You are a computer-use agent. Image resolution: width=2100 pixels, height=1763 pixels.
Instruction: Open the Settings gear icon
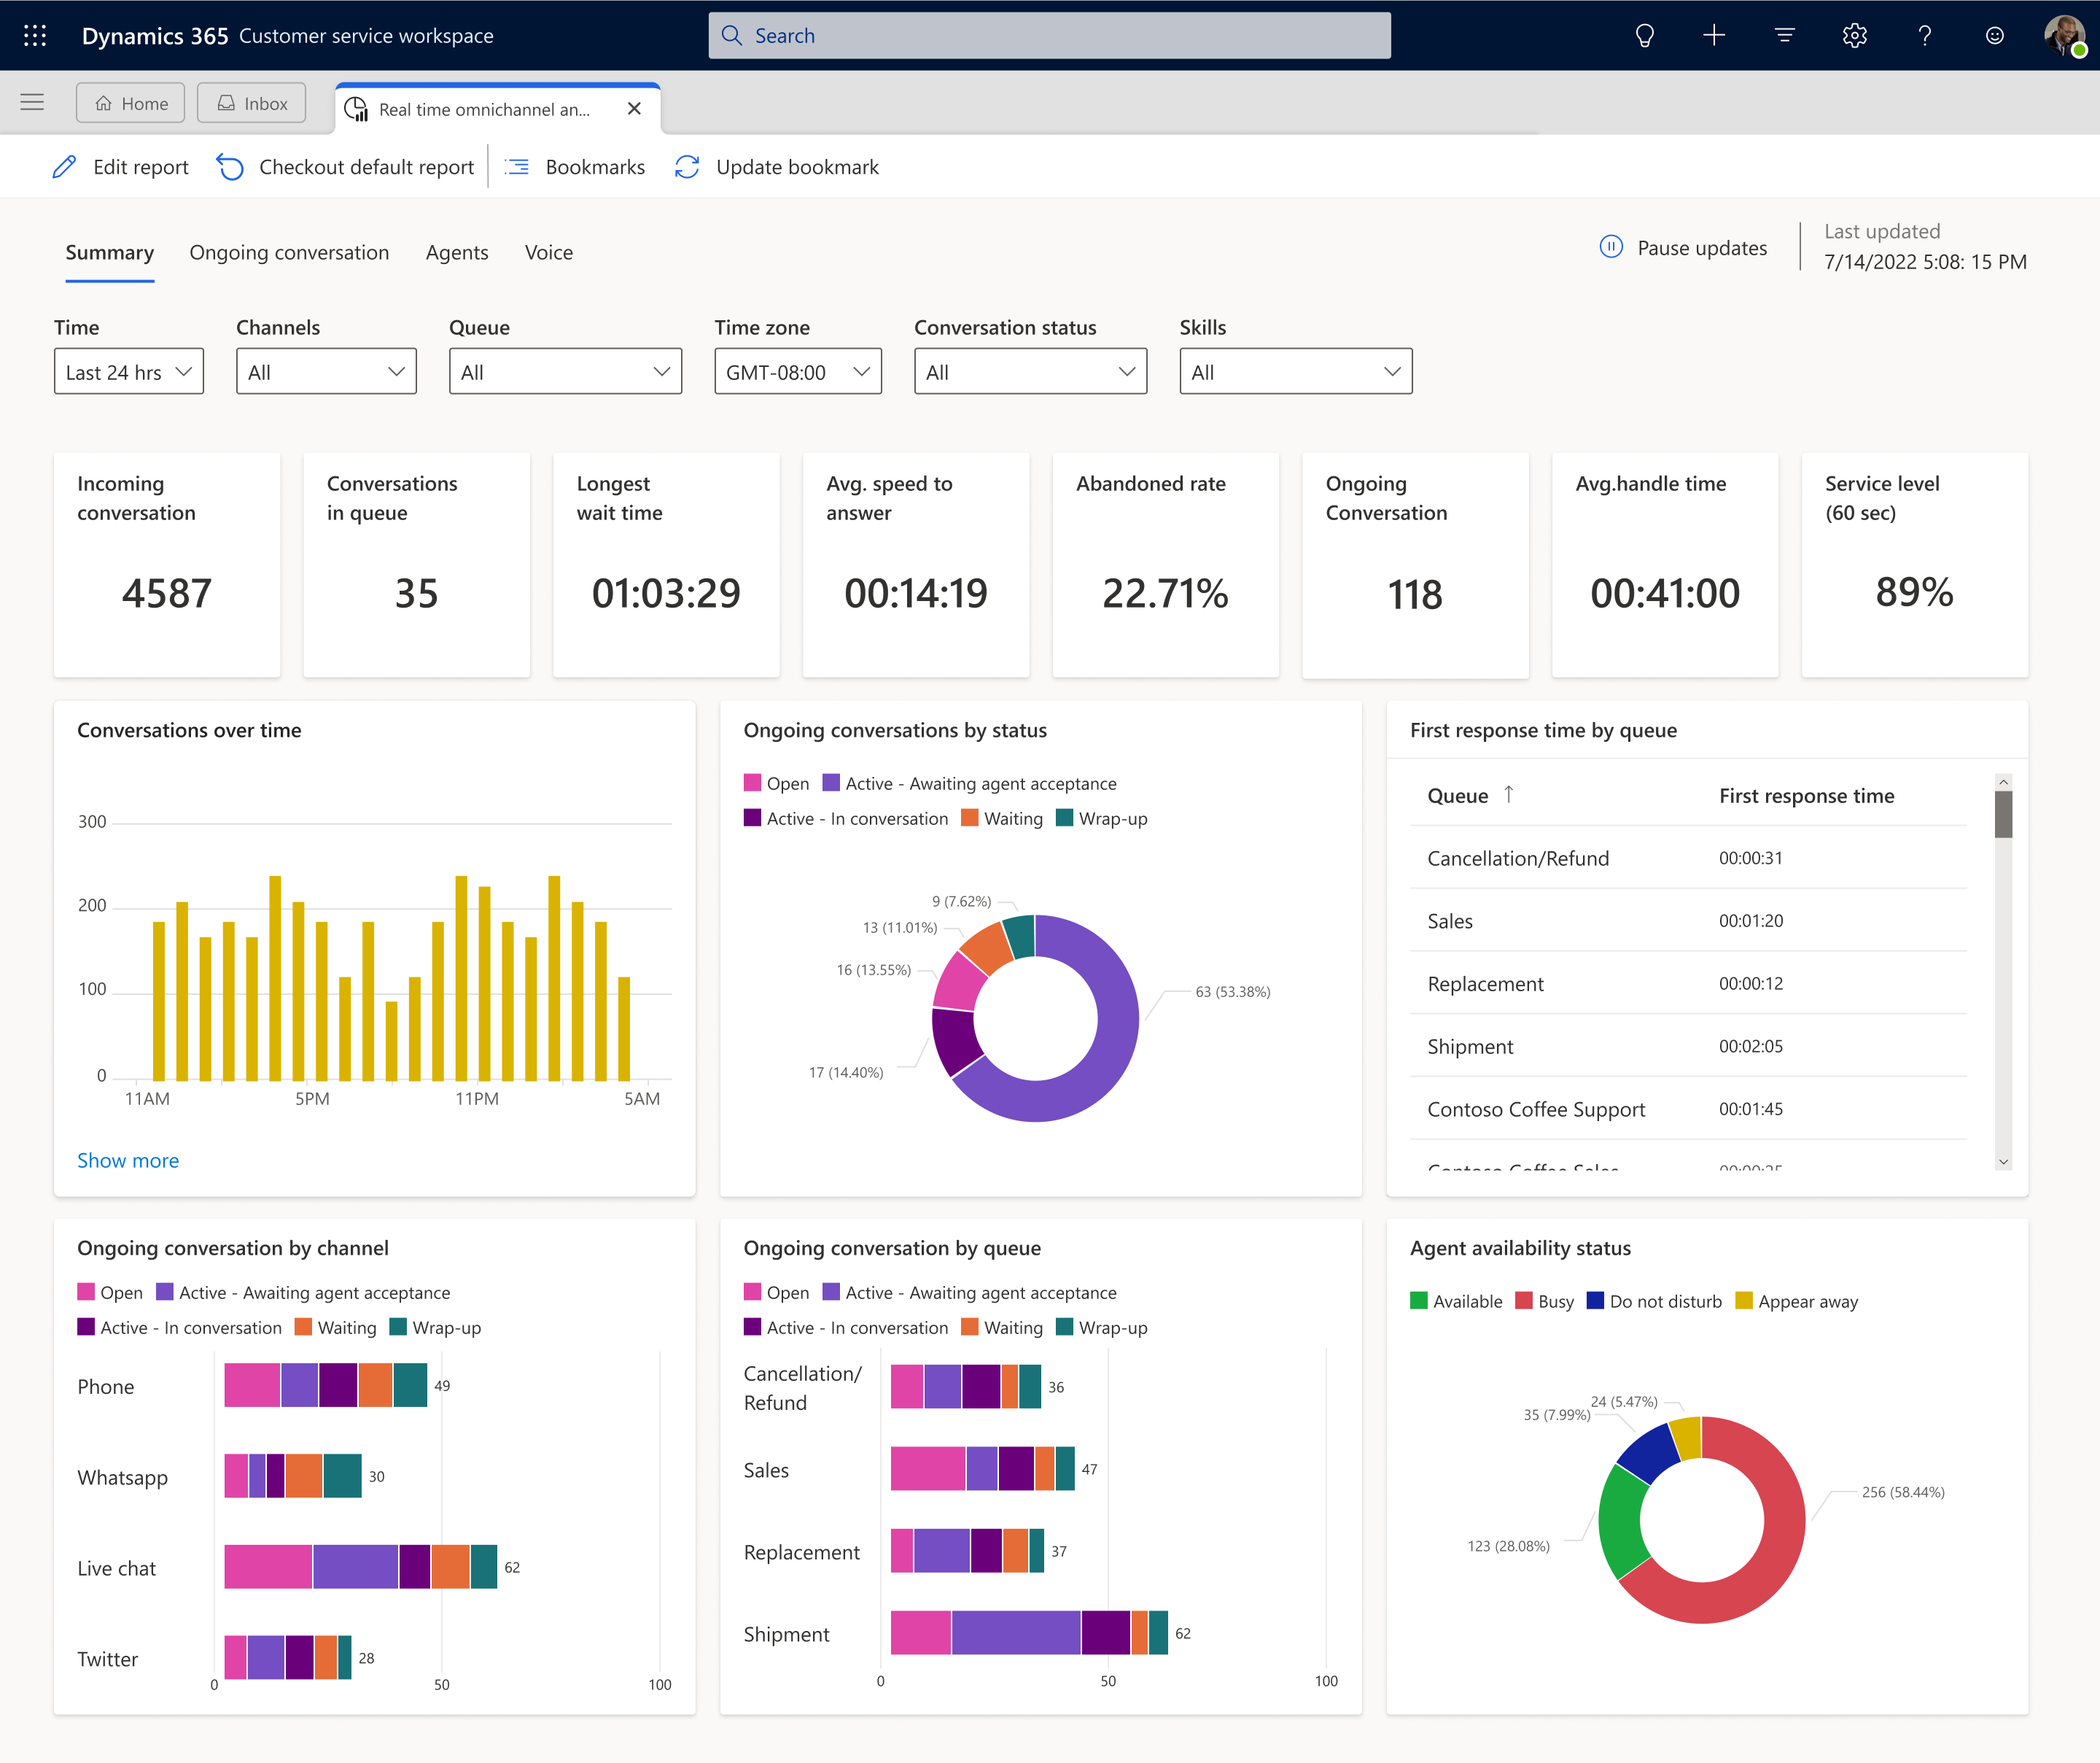point(1854,36)
